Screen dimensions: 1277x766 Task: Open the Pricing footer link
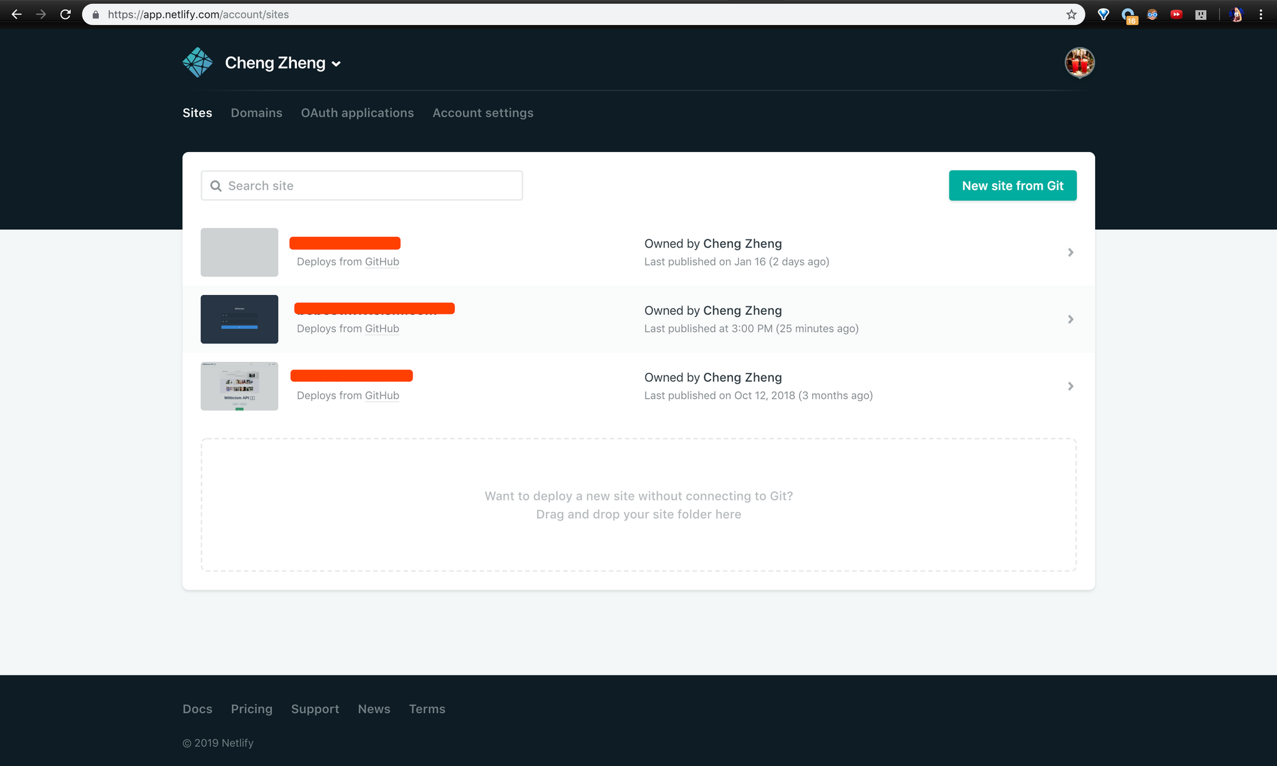(x=252, y=709)
